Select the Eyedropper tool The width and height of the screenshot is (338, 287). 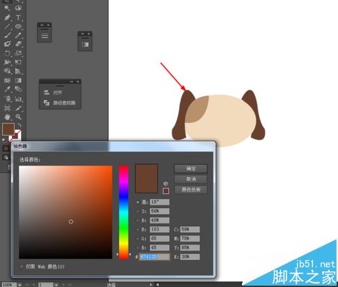point(7,89)
